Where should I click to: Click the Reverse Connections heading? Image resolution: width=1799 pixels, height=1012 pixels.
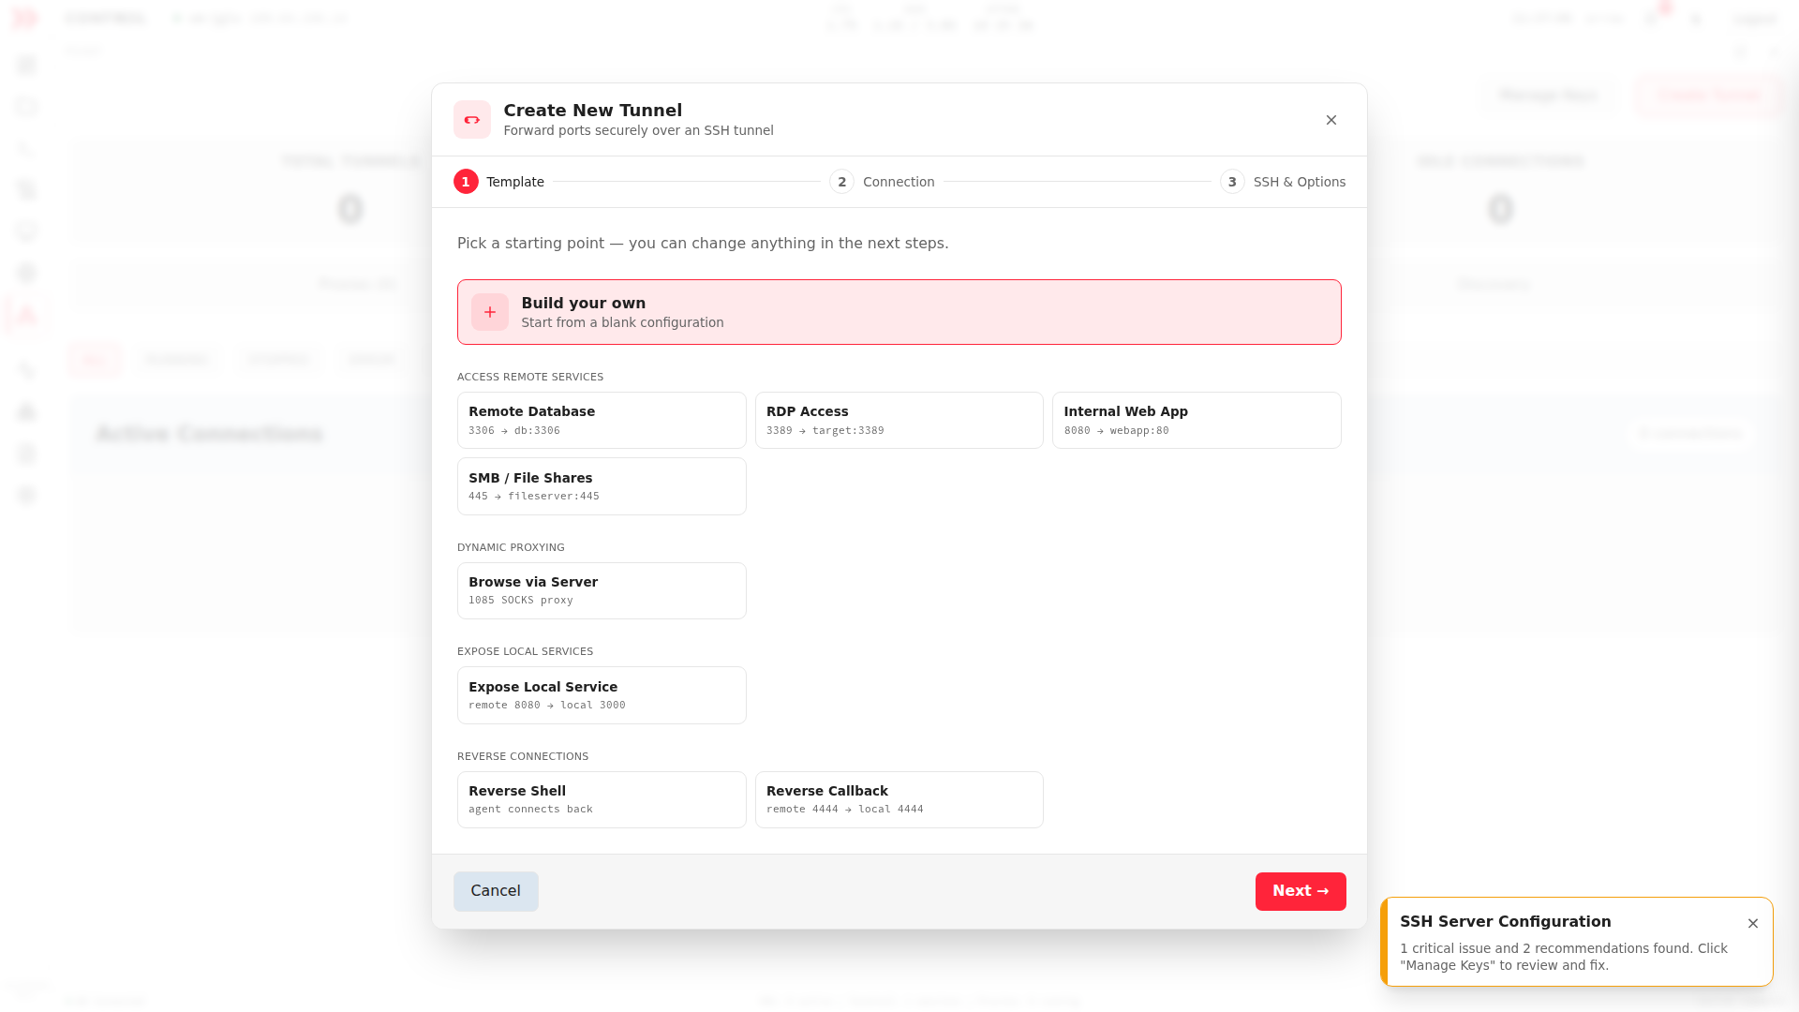pos(523,756)
